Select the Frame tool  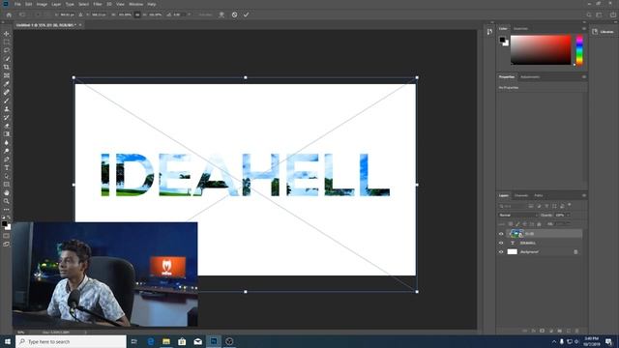point(7,75)
